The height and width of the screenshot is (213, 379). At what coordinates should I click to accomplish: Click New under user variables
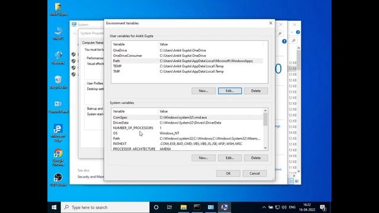(x=204, y=91)
